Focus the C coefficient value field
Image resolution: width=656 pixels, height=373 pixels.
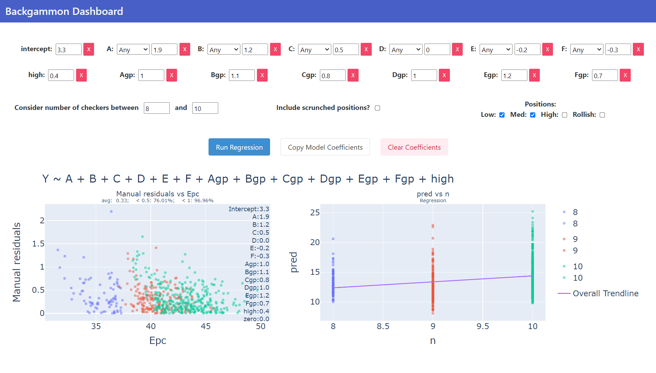[x=346, y=49]
